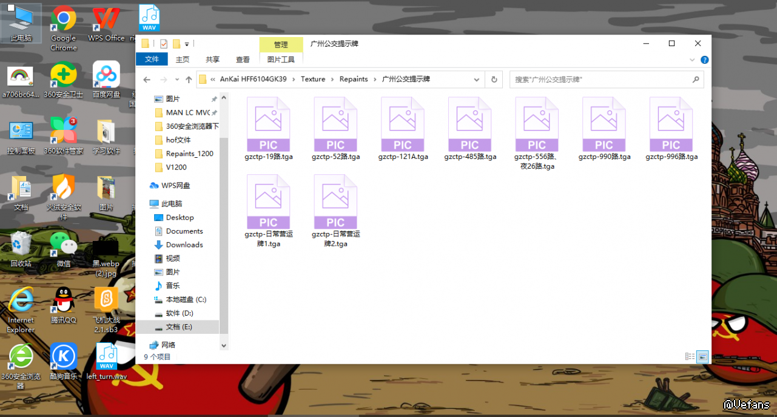The image size is (777, 417).
Task: Open the recent locations dropdown arrow
Action: pyautogui.click(x=177, y=80)
